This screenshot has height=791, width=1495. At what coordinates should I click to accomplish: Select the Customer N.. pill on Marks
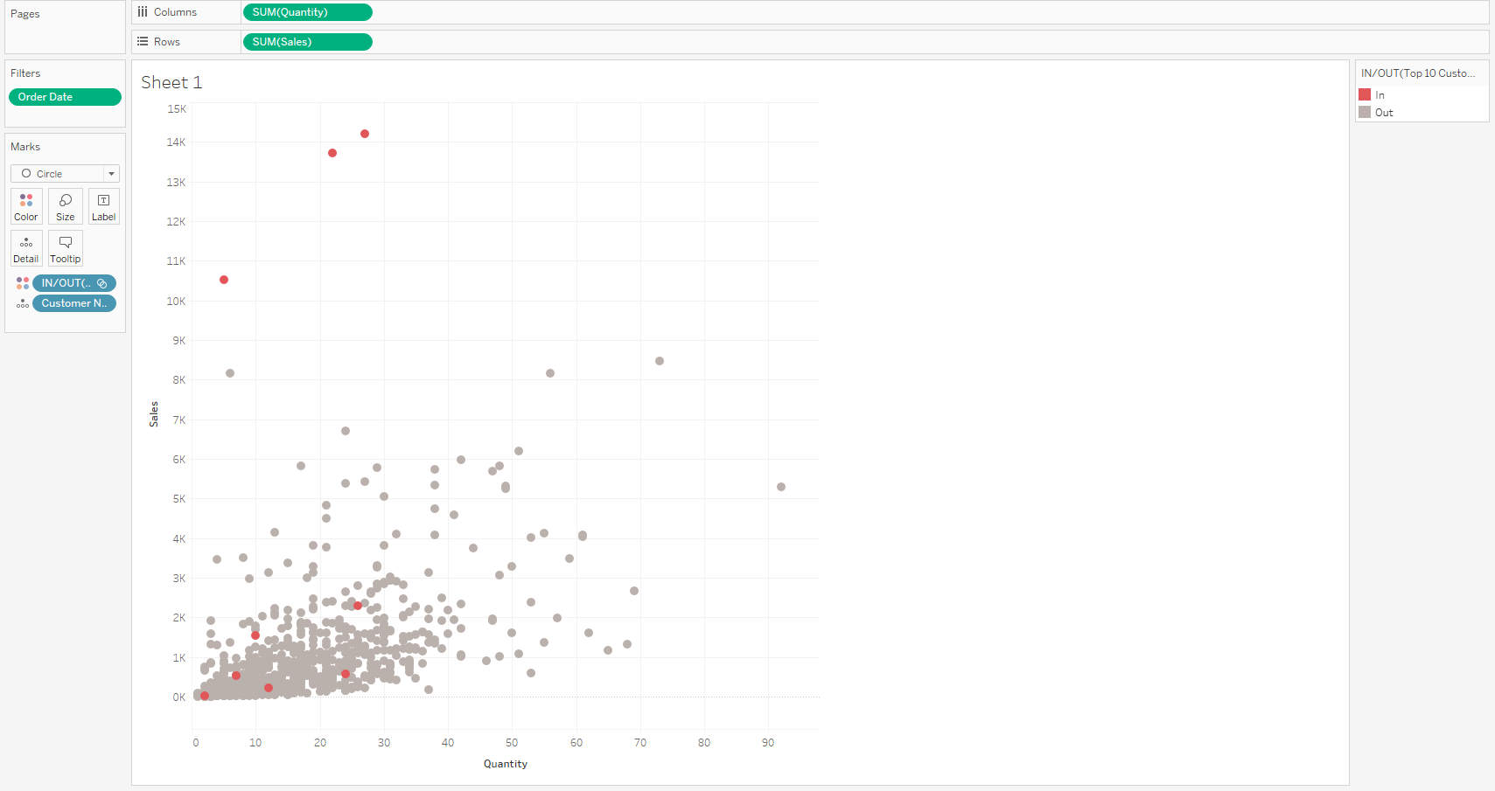coord(74,303)
